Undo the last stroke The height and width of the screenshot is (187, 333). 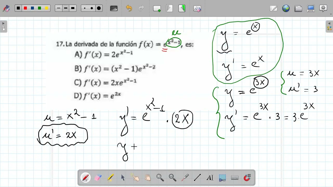[x=129, y=8]
